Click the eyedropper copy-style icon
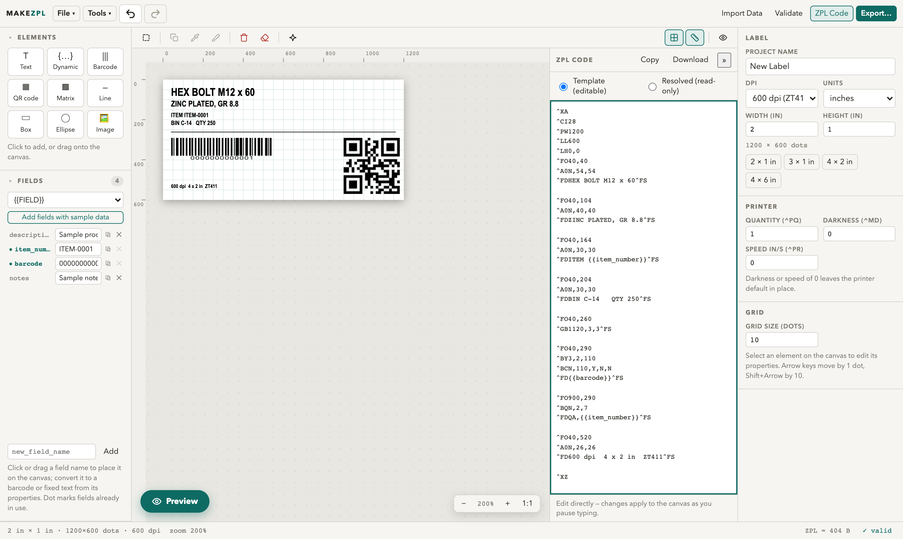The height and width of the screenshot is (539, 903). (195, 38)
